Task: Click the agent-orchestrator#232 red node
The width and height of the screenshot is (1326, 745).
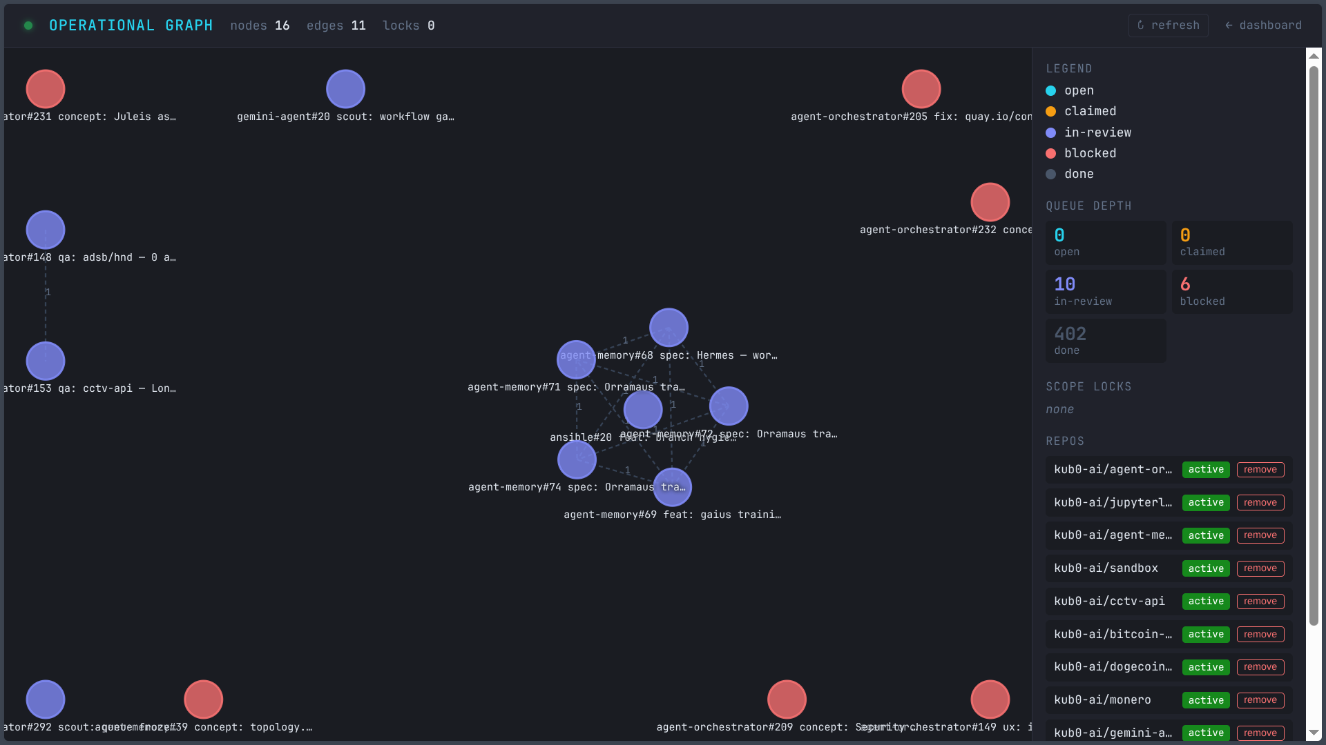Action: coord(990,202)
